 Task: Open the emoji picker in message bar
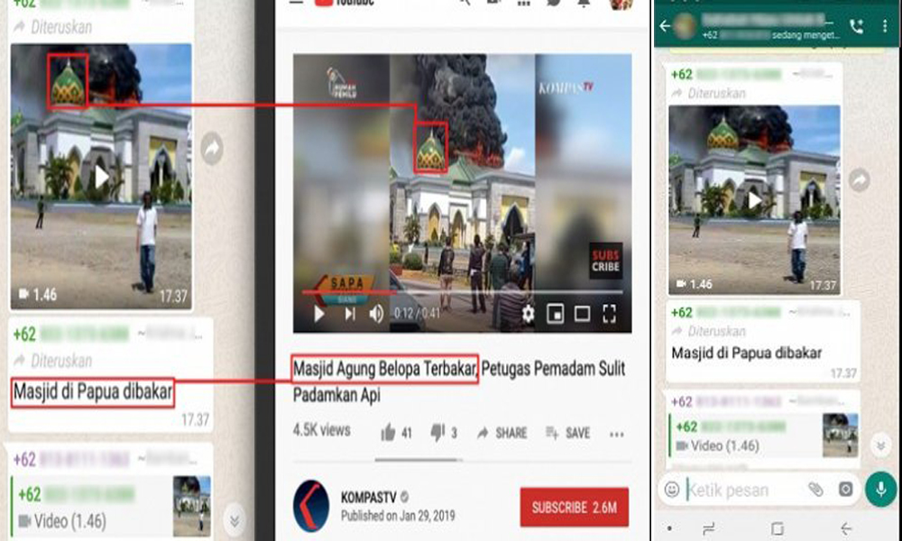pos(672,490)
